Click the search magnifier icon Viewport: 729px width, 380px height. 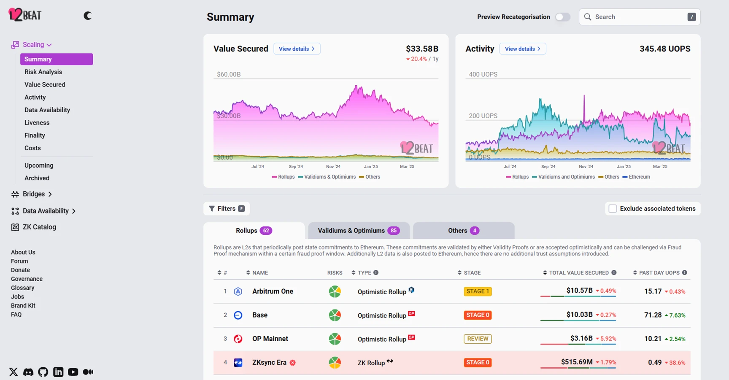pyautogui.click(x=587, y=17)
